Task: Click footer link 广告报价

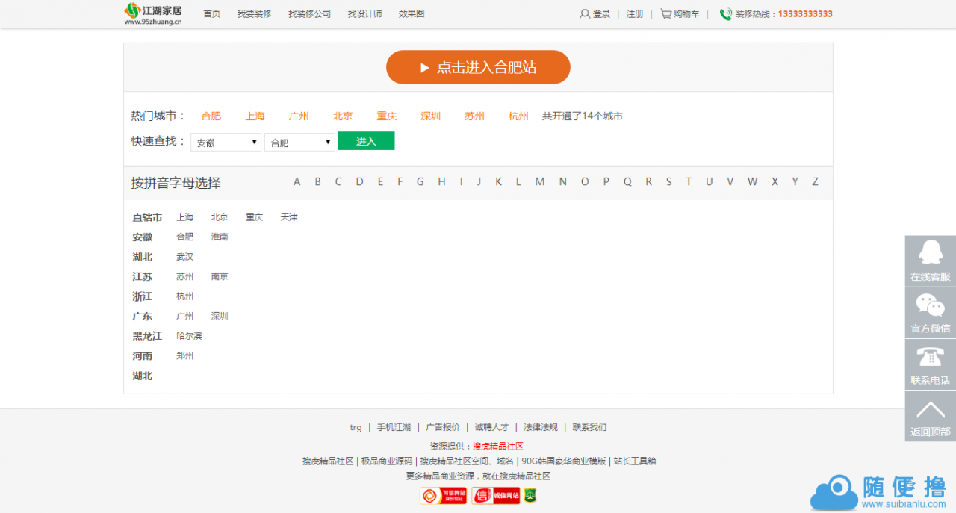Action: [x=443, y=428]
